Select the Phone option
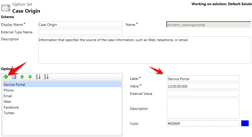 62,90
